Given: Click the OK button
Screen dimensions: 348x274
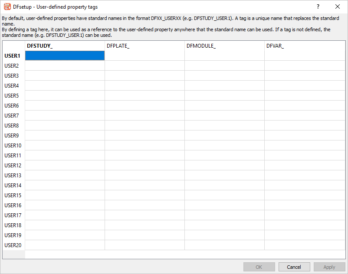Looking at the screenshot, I should click(259, 267).
